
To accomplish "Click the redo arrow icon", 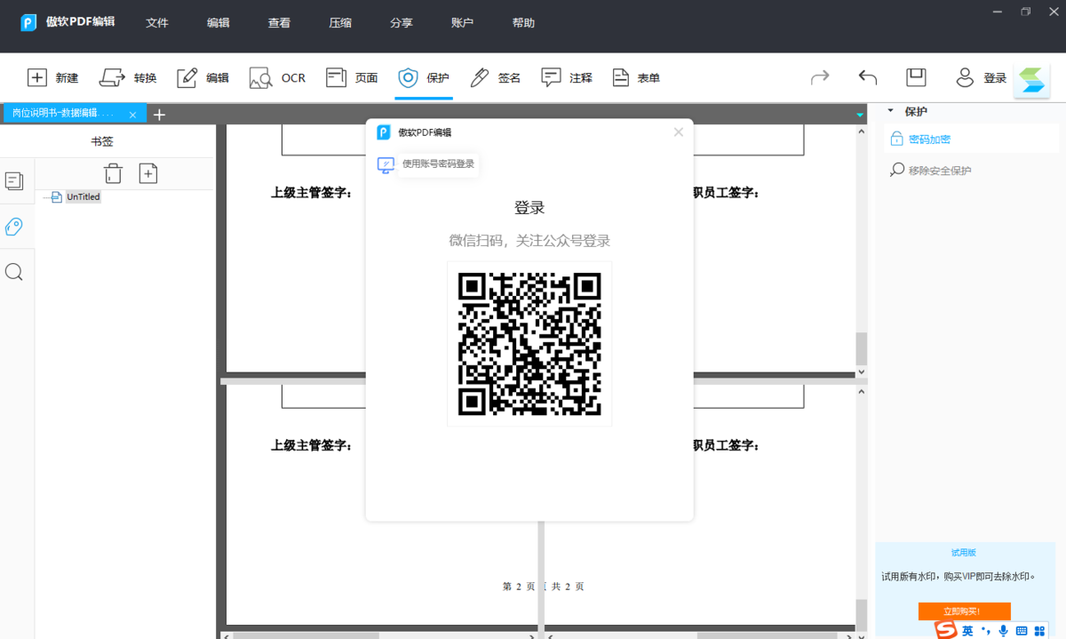I will click(x=820, y=78).
